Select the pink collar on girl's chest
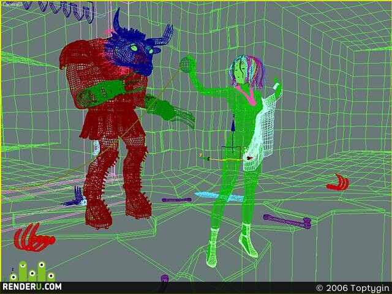This screenshot has width=392, height=294. tap(247, 95)
